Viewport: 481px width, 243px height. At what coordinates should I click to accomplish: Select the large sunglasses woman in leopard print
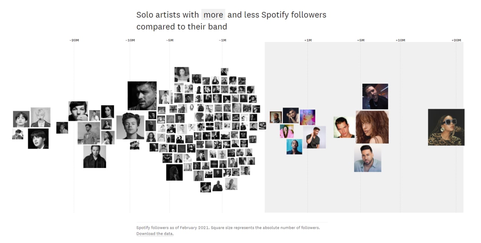(x=446, y=127)
